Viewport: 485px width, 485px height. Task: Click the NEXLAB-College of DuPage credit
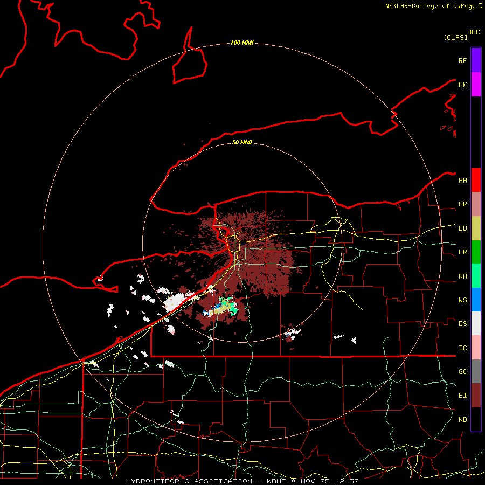click(x=434, y=6)
